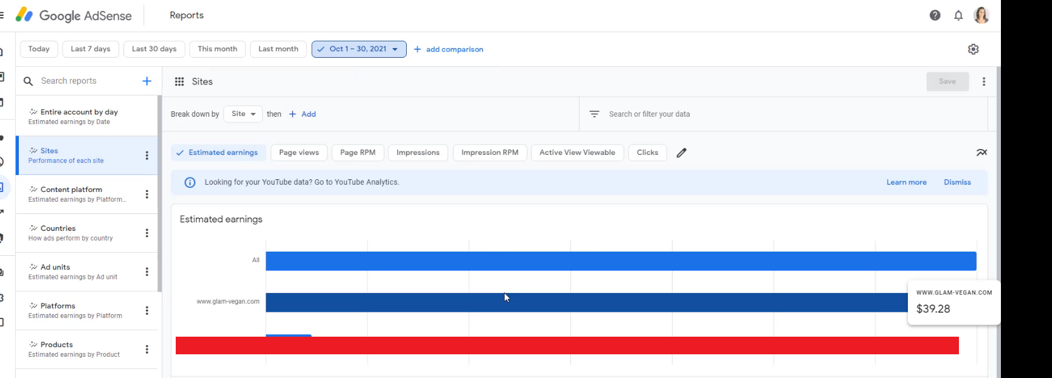Click the info icon in YouTube notice
The height and width of the screenshot is (378, 1052).
pos(190,182)
